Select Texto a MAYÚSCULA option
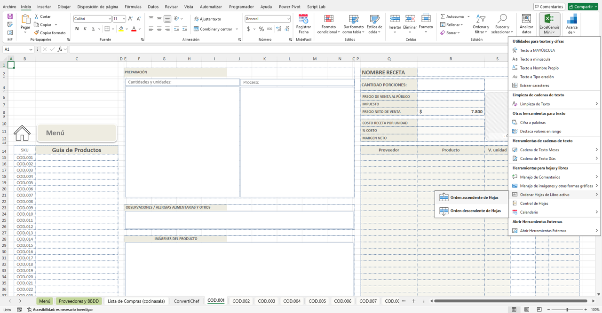Image resolution: width=602 pixels, height=313 pixels. 537,50
